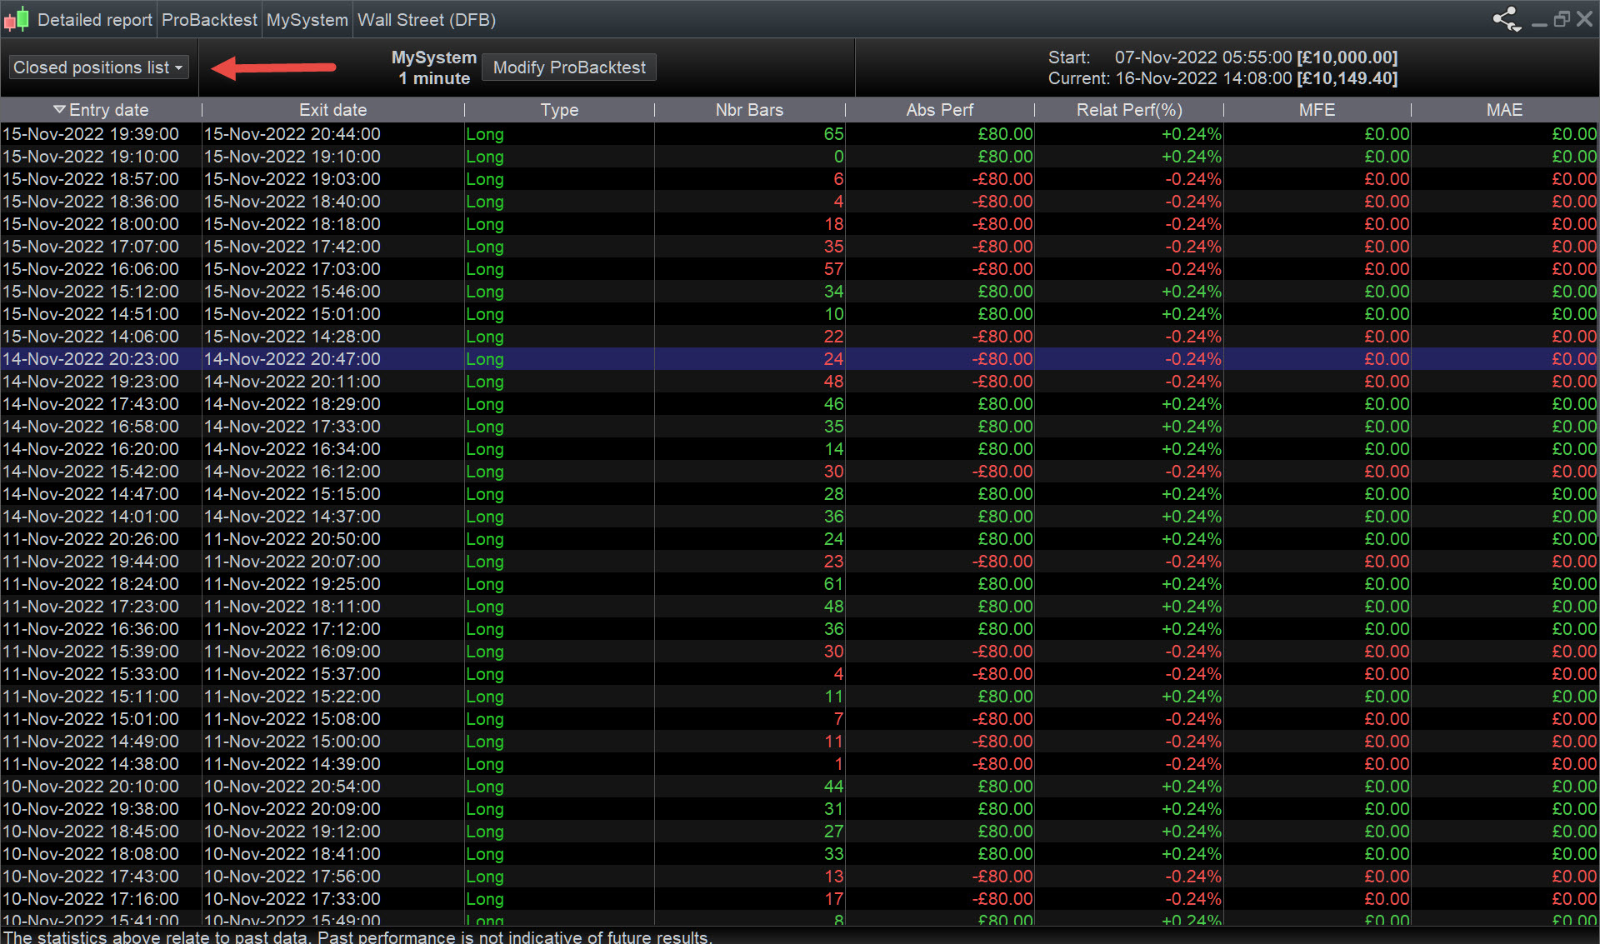
Task: Sort by MAE column header
Action: click(1504, 110)
